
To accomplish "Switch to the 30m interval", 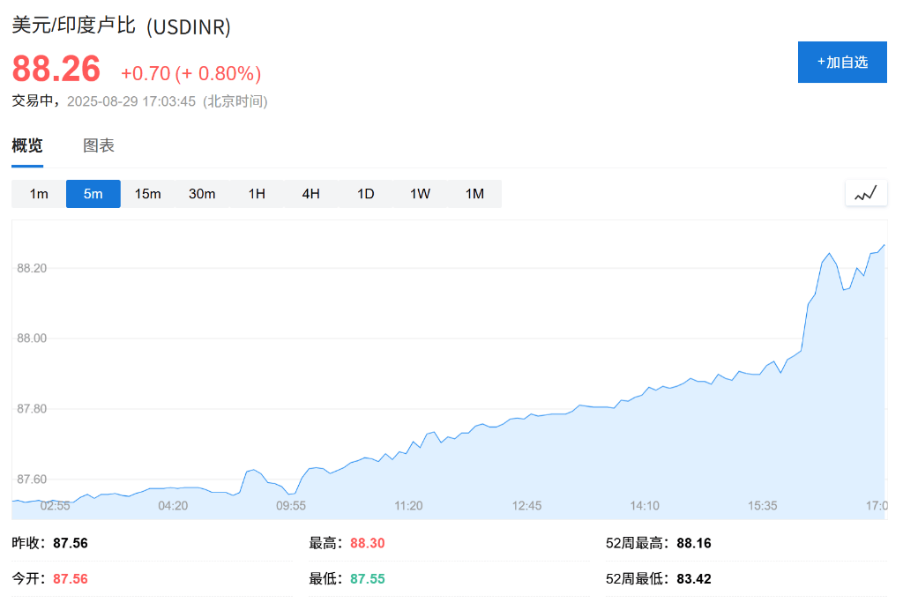I will pyautogui.click(x=202, y=193).
